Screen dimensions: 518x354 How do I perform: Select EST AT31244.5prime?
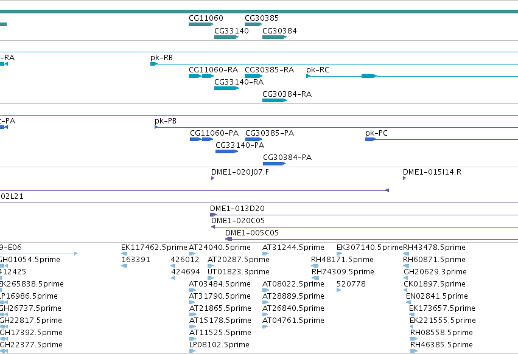(x=265, y=254)
